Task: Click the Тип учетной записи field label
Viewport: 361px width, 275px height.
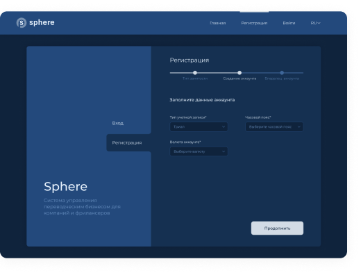Action: [x=188, y=117]
